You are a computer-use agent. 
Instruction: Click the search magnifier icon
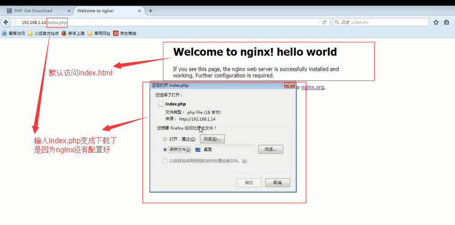[337, 22]
